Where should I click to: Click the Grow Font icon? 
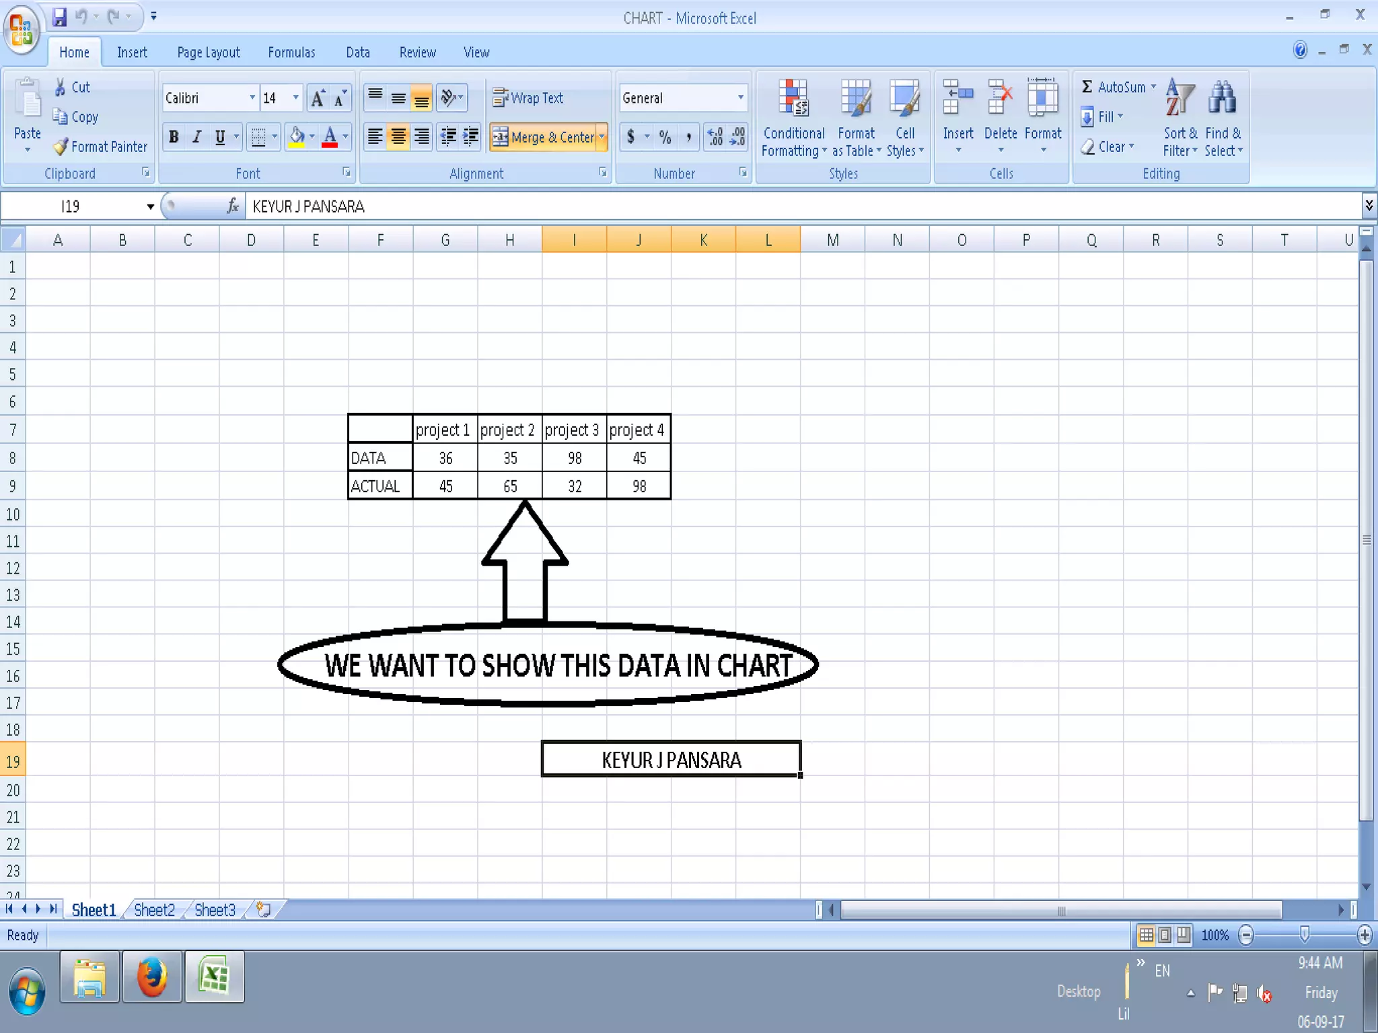coord(318,98)
